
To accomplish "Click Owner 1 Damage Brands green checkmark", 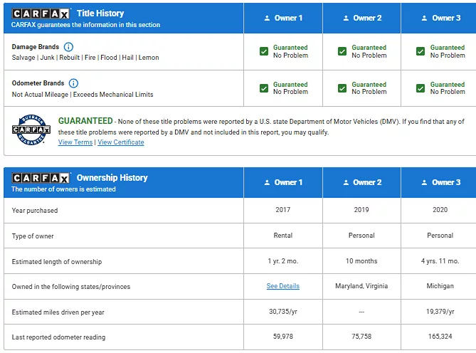I will tap(264, 51).
